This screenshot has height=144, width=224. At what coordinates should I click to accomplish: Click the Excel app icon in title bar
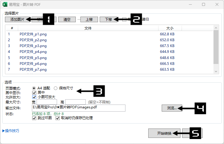tap(5, 4)
